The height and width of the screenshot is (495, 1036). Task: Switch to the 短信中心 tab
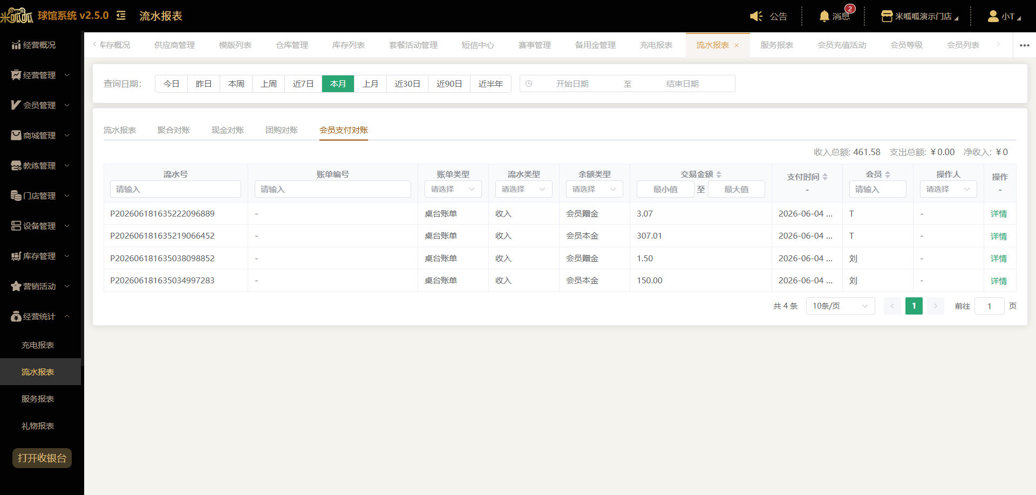click(x=478, y=45)
